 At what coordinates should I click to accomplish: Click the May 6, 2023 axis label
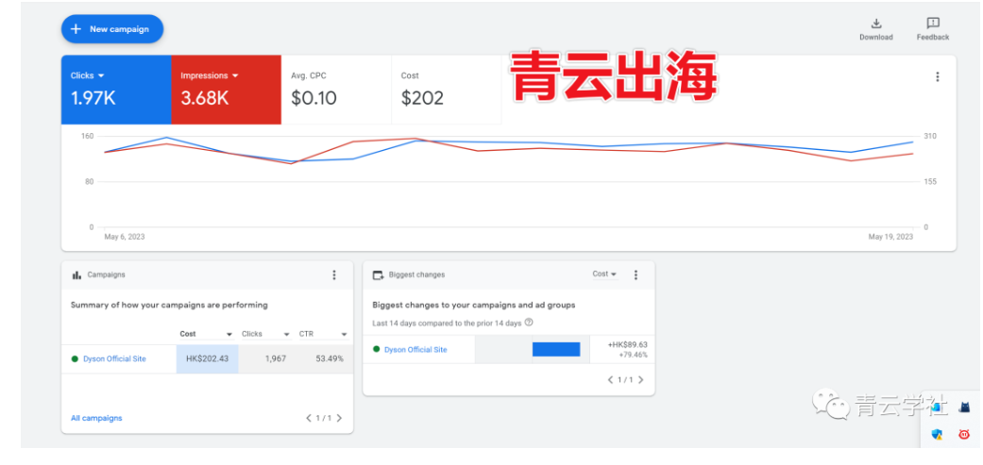(124, 237)
